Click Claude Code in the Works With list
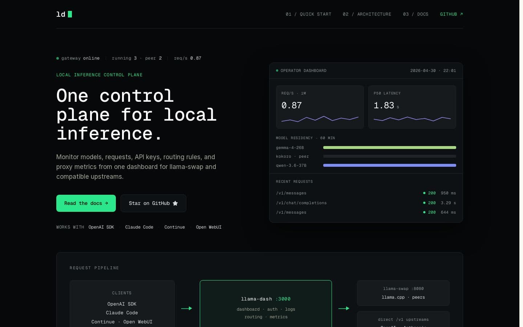Viewport: 523px width, 327px height. point(139,227)
